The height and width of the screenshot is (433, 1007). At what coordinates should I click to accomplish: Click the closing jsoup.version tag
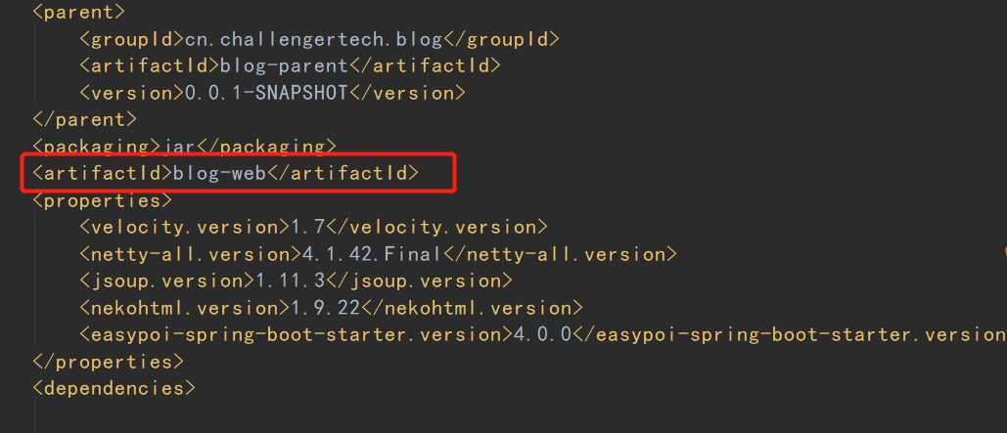(421, 281)
